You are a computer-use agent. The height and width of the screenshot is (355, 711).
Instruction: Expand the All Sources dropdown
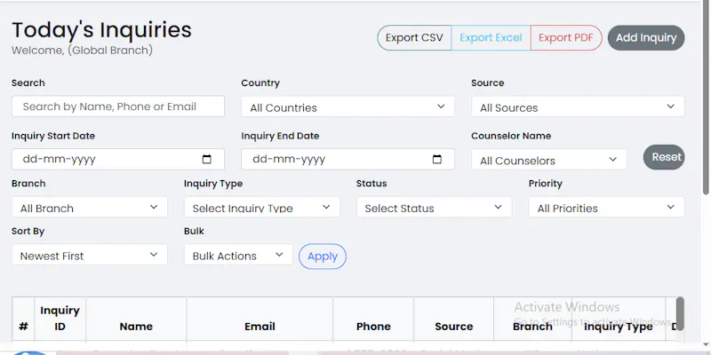tap(578, 106)
